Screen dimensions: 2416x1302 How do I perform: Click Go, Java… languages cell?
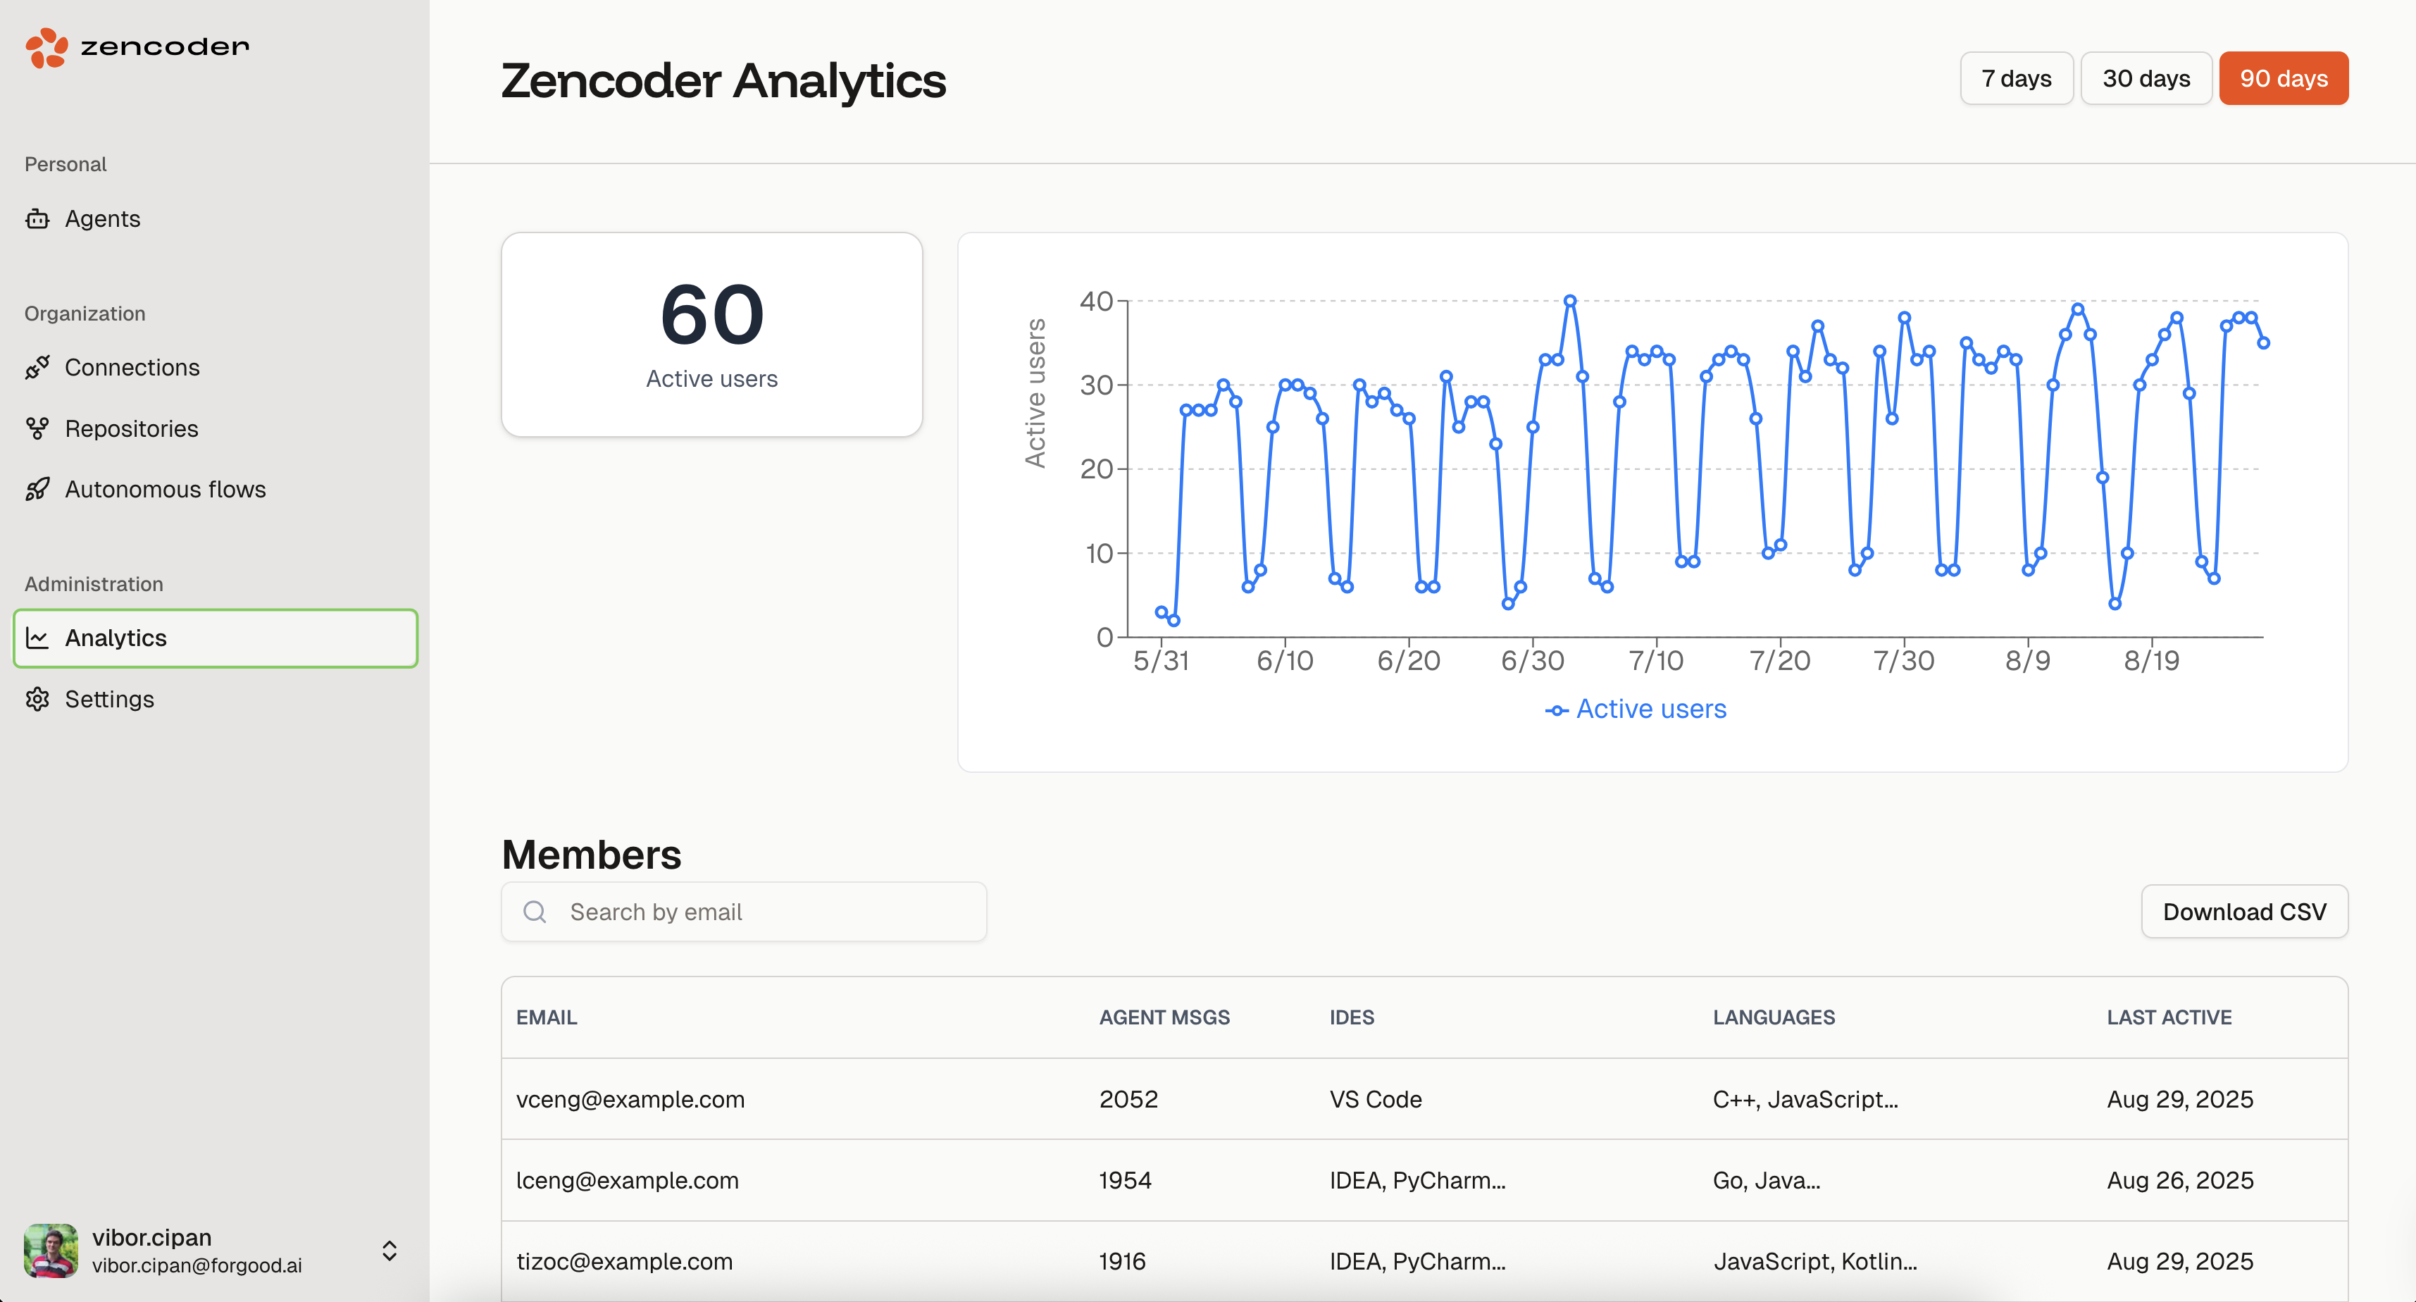[x=1767, y=1180]
